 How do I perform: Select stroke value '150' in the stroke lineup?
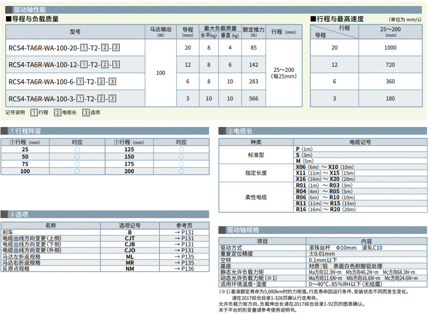[129, 157]
